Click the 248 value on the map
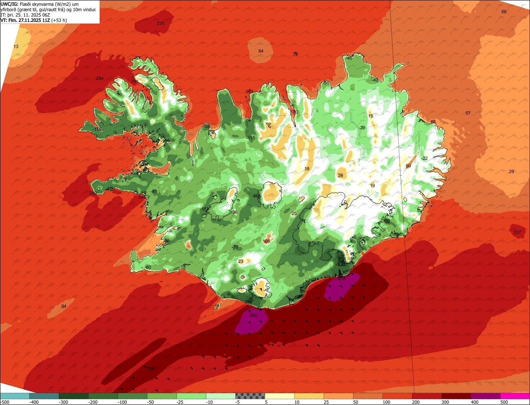 (142, 197)
